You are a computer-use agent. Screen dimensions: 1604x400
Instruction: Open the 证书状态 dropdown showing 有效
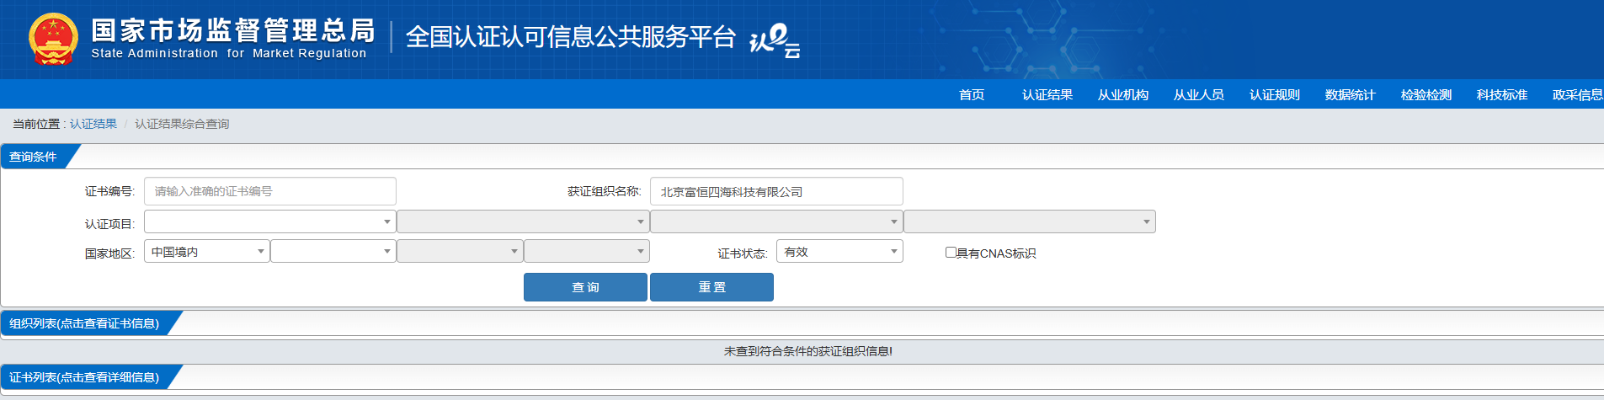[x=839, y=251]
